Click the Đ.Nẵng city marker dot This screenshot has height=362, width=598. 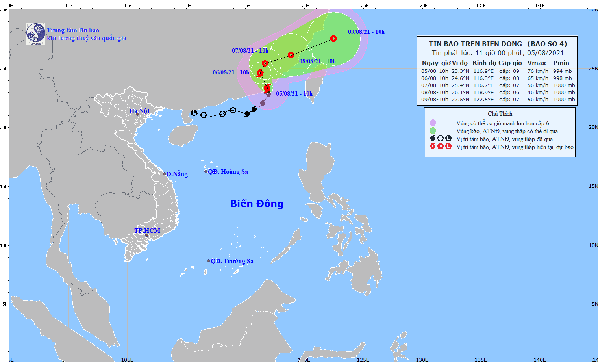pyautogui.click(x=165, y=174)
